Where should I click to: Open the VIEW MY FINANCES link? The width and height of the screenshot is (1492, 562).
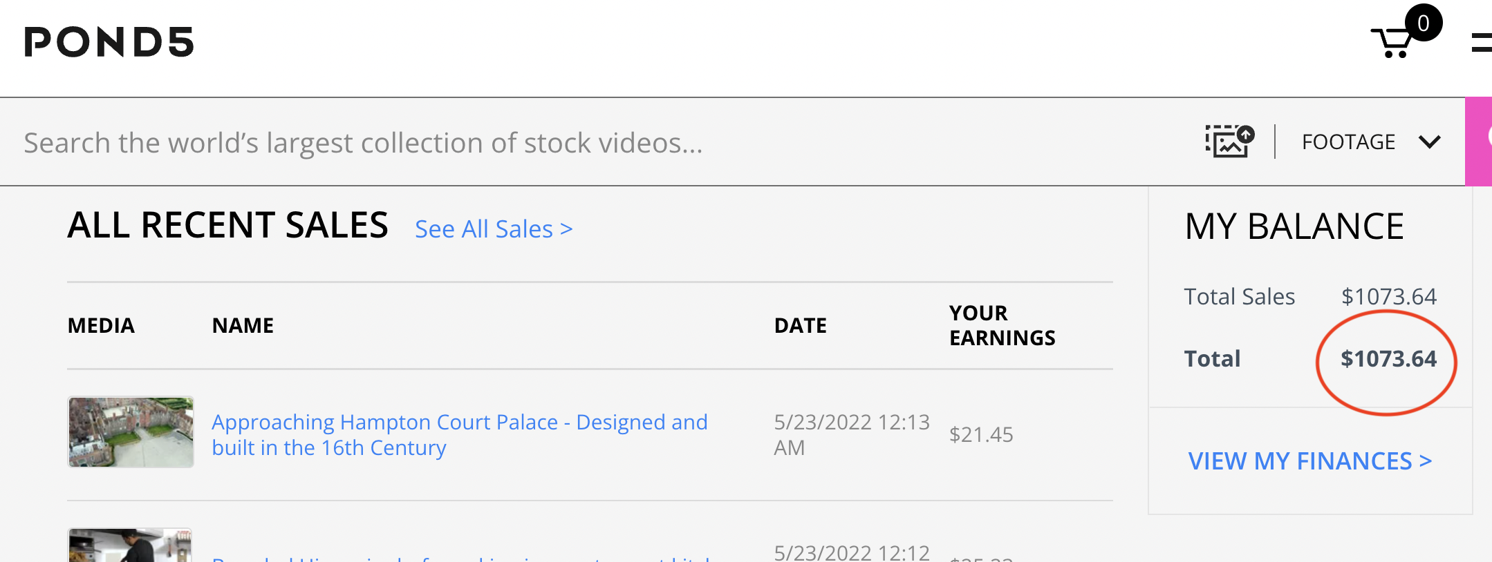(x=1309, y=461)
